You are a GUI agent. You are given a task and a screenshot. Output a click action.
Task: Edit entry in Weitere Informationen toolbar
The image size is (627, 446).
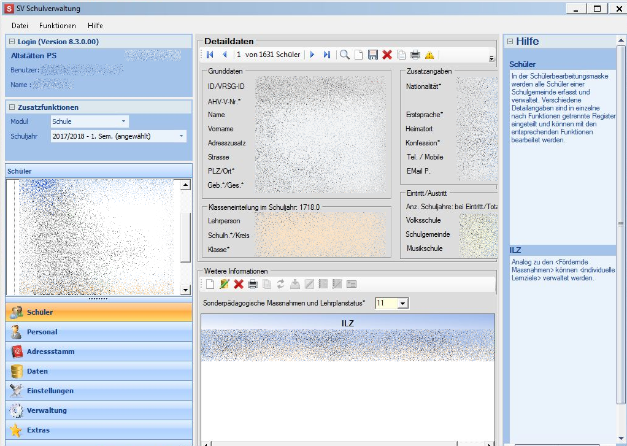[225, 284]
